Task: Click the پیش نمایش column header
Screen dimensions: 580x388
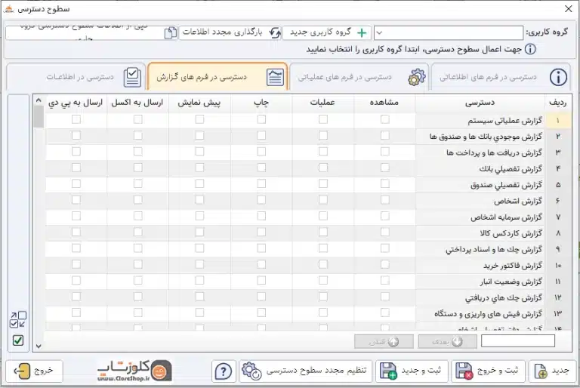Action: click(x=199, y=103)
